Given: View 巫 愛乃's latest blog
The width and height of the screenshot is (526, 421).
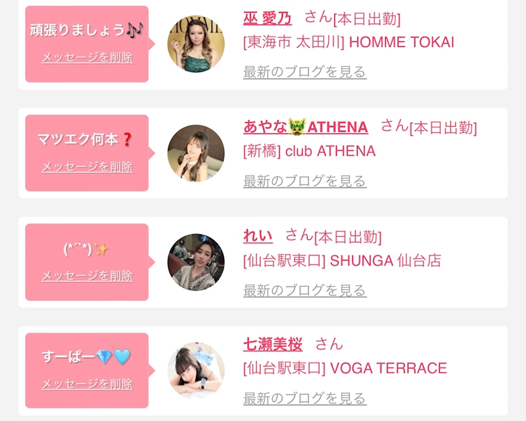Looking at the screenshot, I should coord(304,72).
